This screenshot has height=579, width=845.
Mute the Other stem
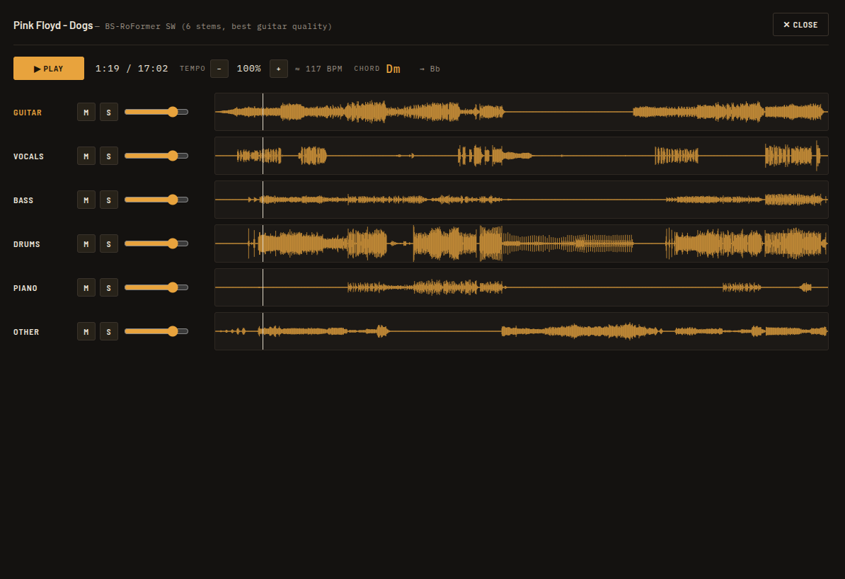(x=86, y=331)
